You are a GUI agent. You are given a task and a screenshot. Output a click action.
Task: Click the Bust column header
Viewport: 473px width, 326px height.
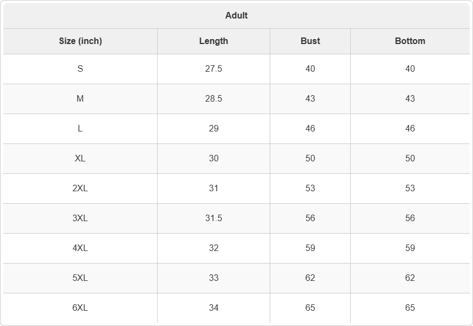pyautogui.click(x=310, y=41)
